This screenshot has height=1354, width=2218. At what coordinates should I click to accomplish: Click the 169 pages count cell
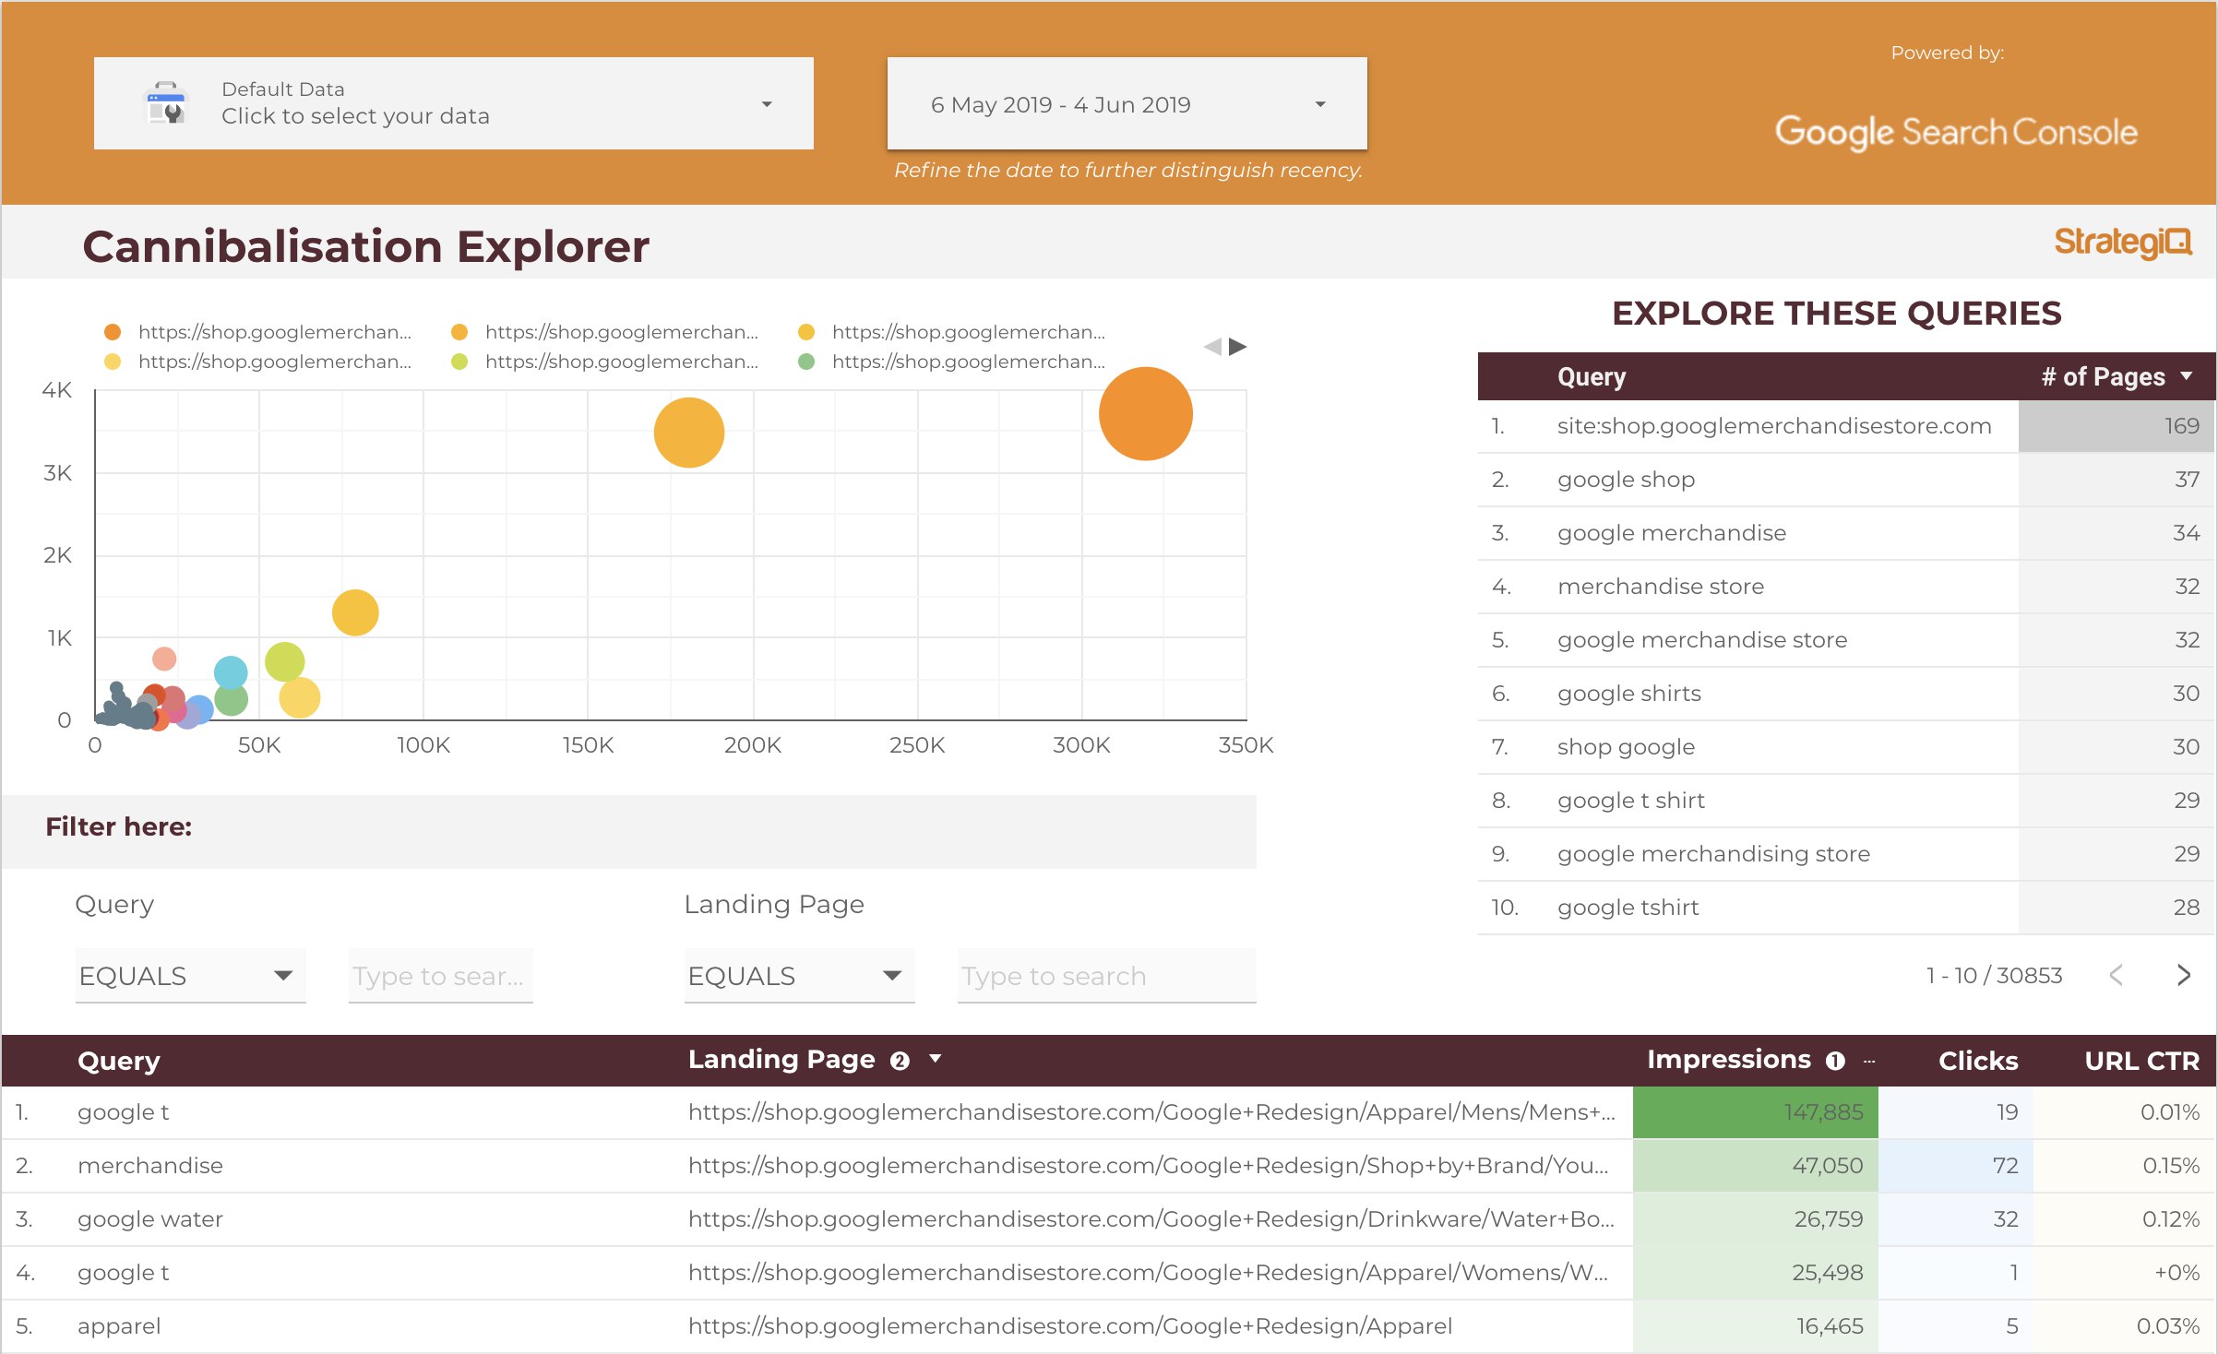[x=2117, y=426]
